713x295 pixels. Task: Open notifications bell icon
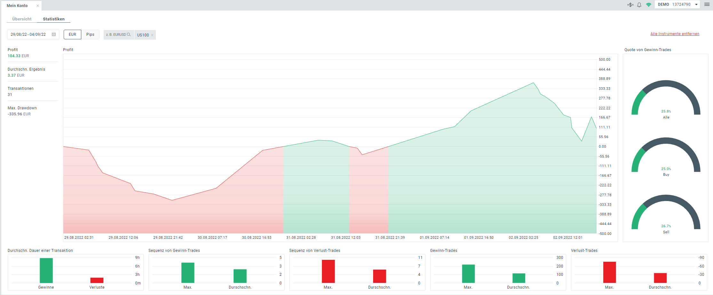(x=639, y=5)
